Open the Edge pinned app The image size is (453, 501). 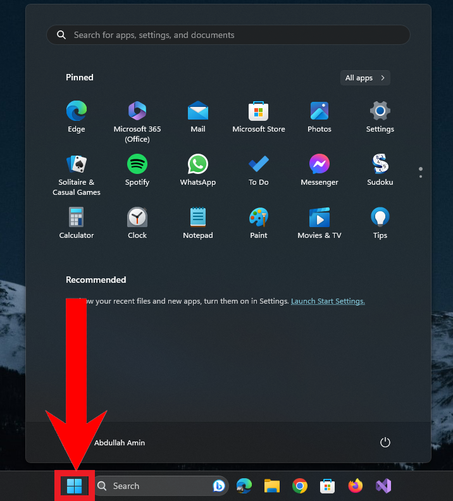[x=77, y=116]
